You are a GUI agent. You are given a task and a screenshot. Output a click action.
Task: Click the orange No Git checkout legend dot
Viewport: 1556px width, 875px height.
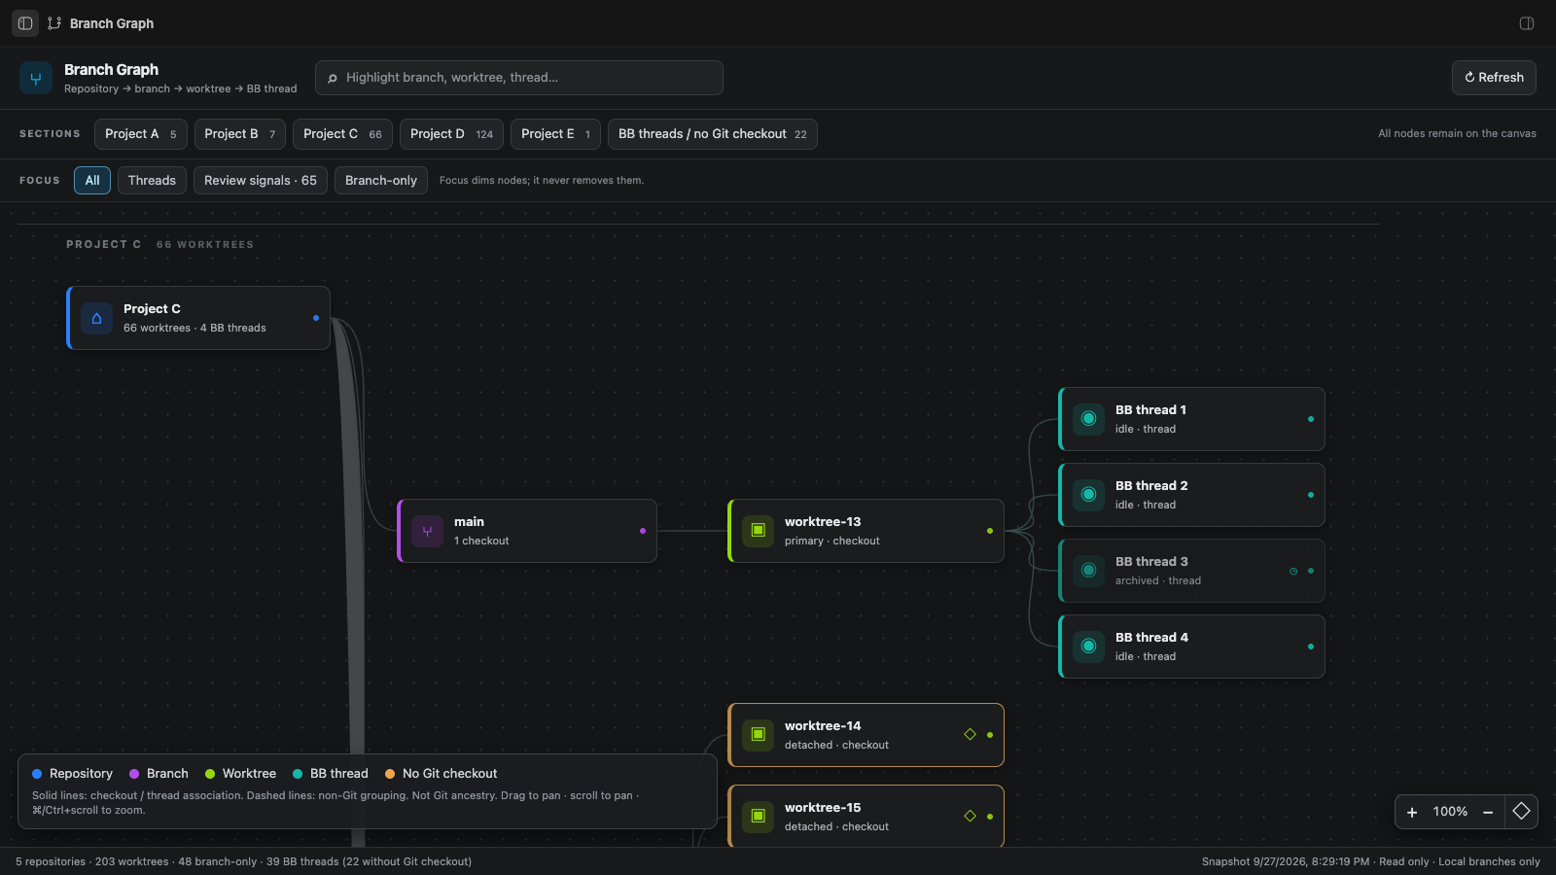tap(390, 774)
